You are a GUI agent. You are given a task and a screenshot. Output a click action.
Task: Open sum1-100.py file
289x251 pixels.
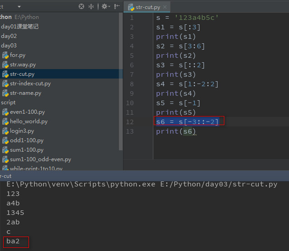pos(27,150)
